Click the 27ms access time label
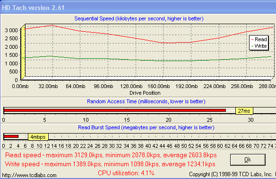The image size is (276, 179). click(244, 111)
